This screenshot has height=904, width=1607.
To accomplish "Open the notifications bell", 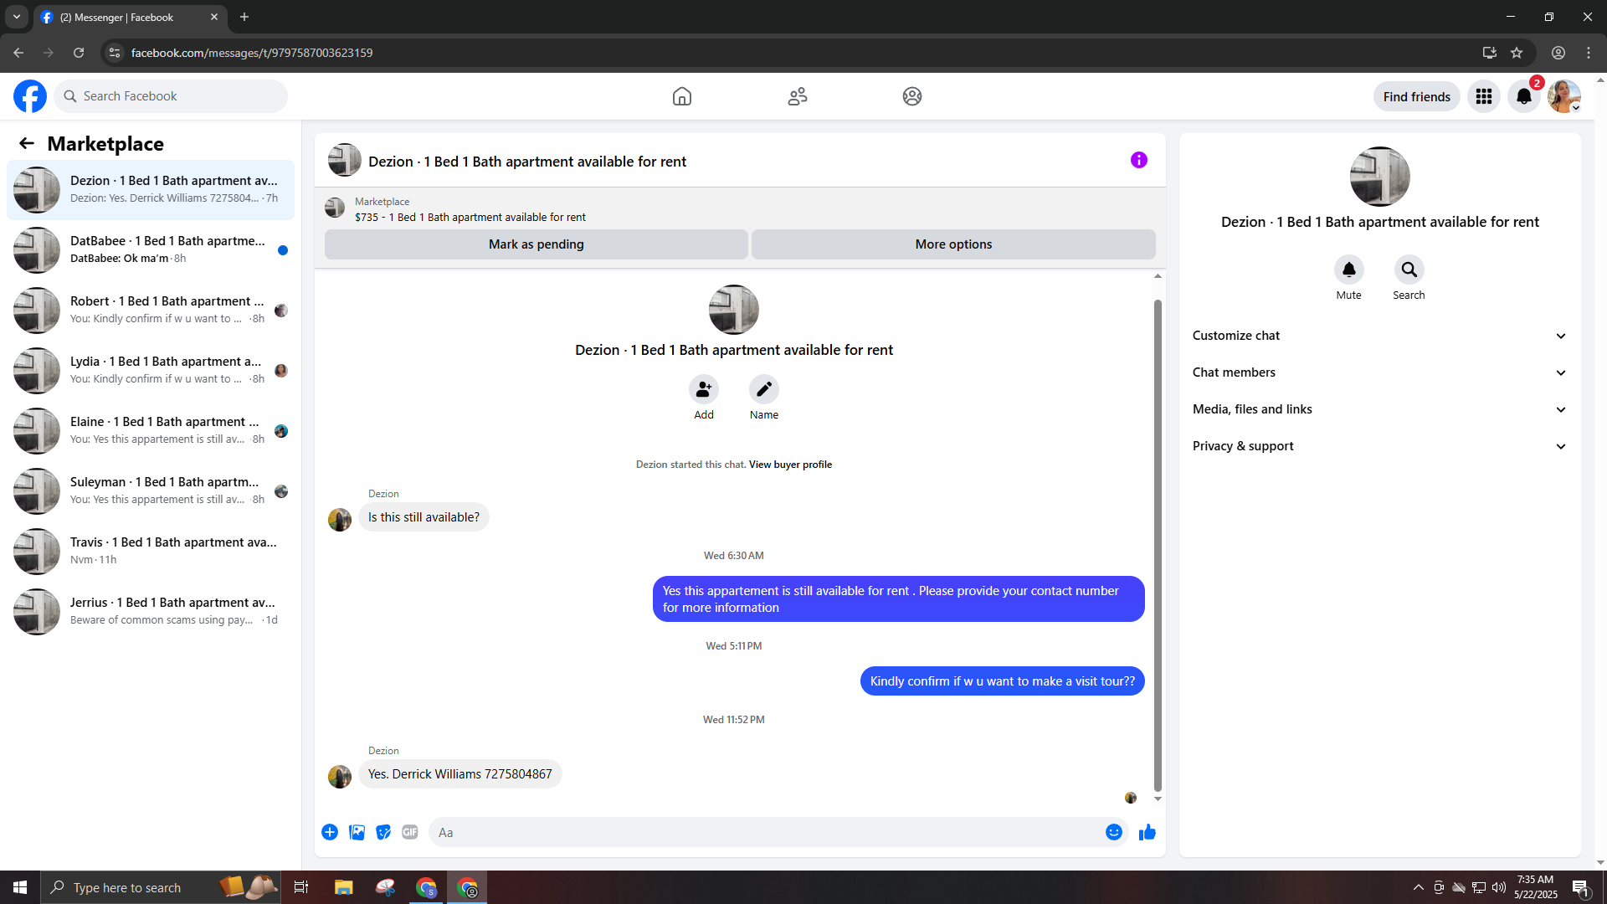I will (x=1524, y=96).
